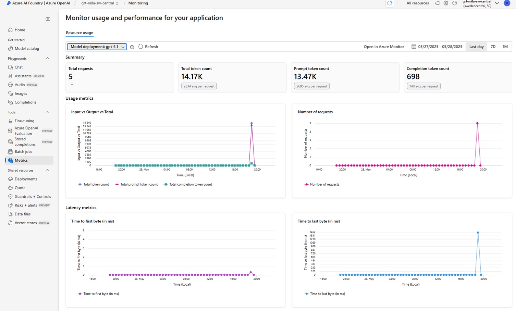
Task: Open the calendar date picker icon
Action: pos(414,47)
